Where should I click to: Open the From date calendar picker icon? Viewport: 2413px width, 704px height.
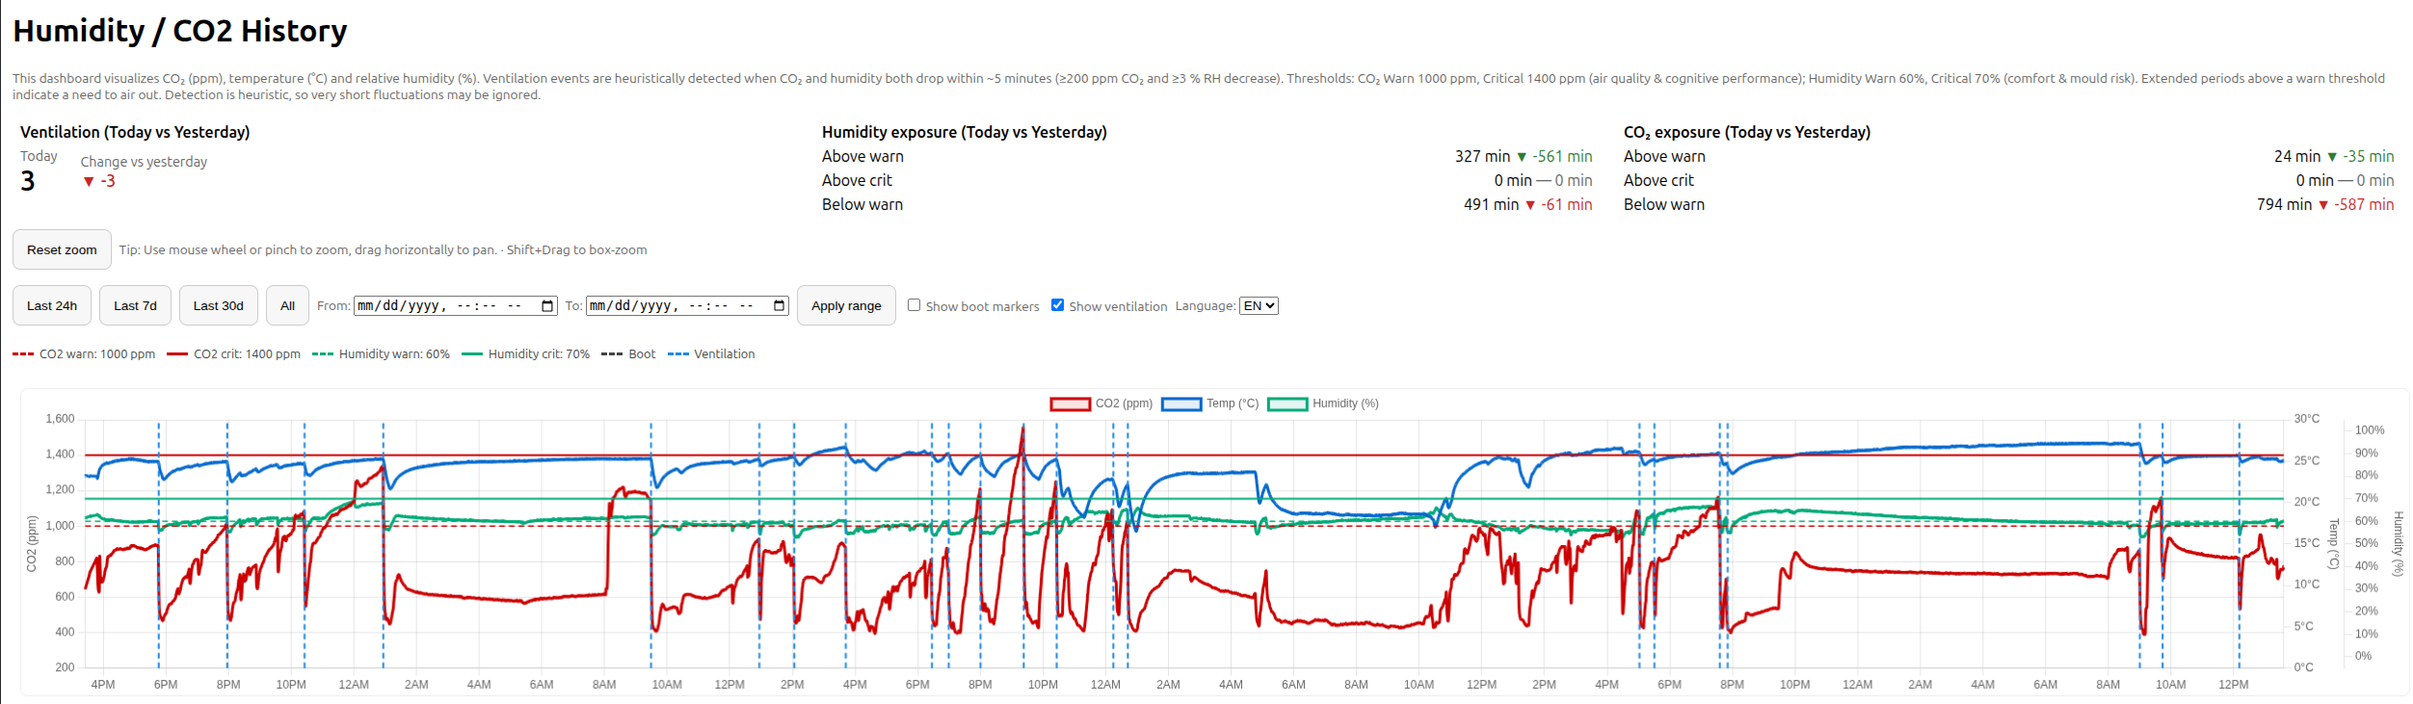pos(547,306)
